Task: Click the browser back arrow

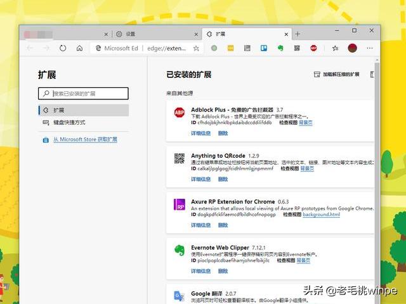Action: pos(30,48)
